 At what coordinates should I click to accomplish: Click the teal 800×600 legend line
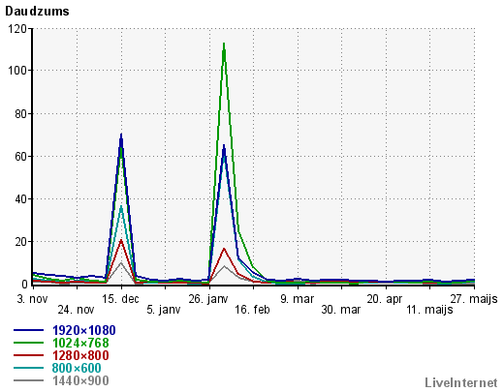28,368
